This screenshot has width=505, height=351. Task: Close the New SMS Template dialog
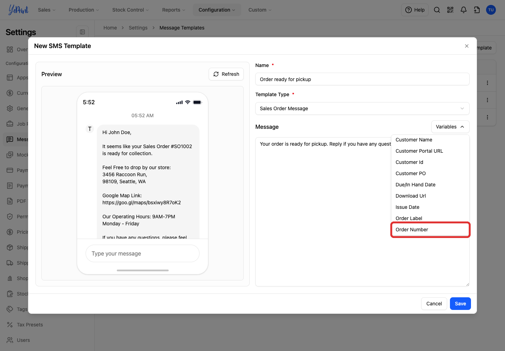tap(467, 46)
